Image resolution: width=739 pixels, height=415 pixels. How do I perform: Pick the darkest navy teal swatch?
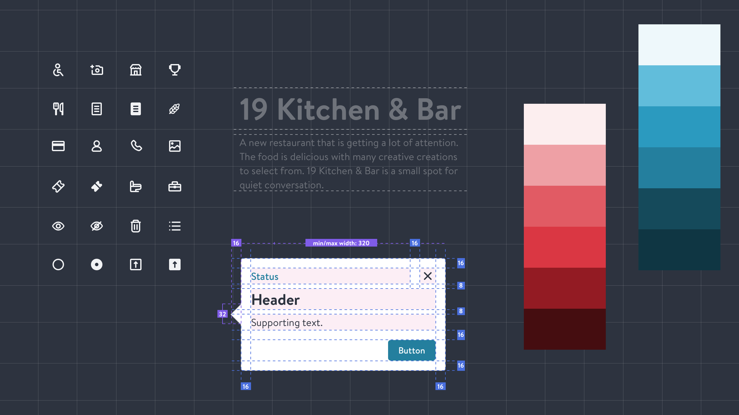click(x=679, y=250)
